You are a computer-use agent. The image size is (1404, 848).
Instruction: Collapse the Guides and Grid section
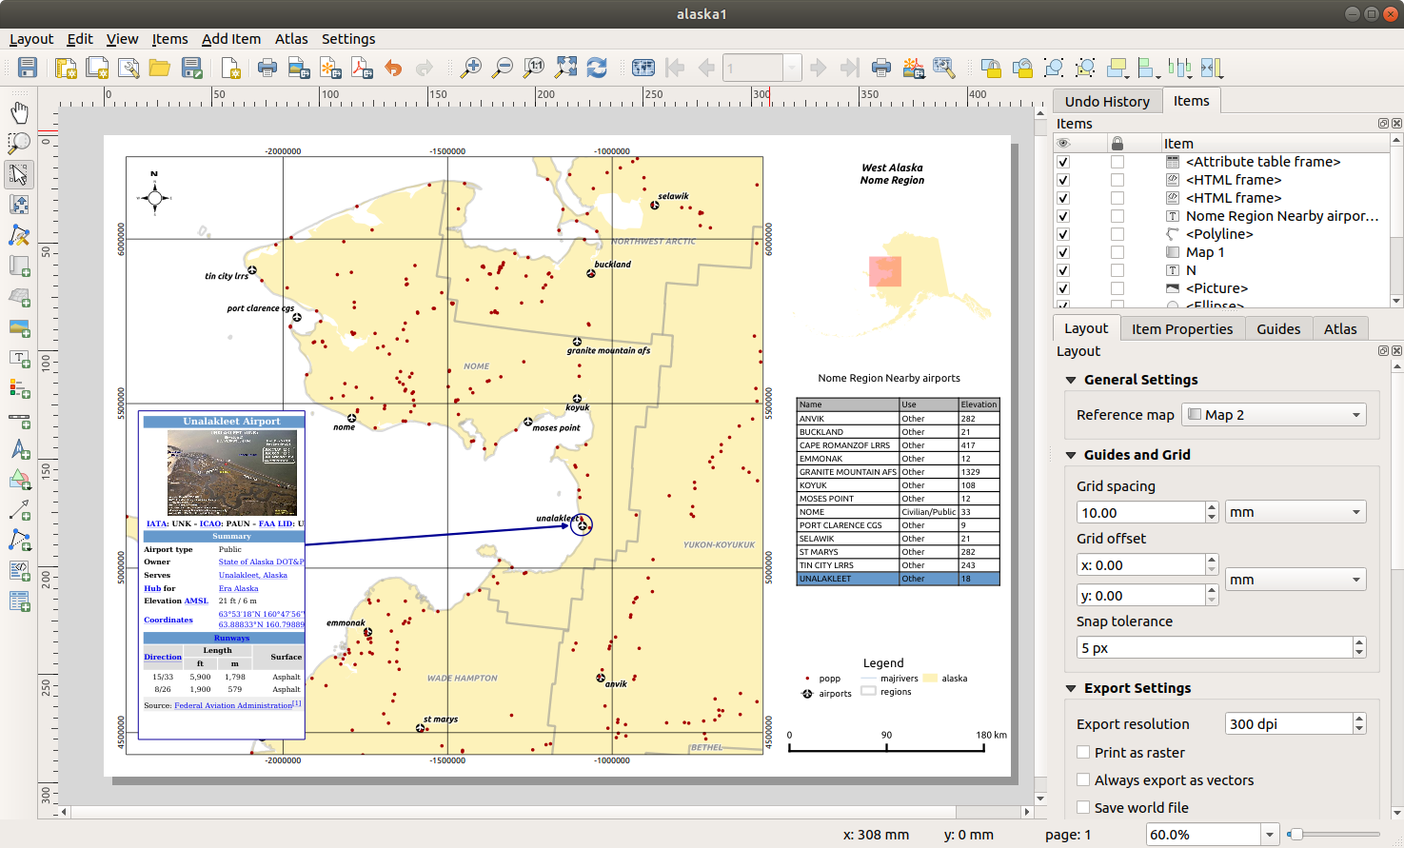(x=1071, y=455)
